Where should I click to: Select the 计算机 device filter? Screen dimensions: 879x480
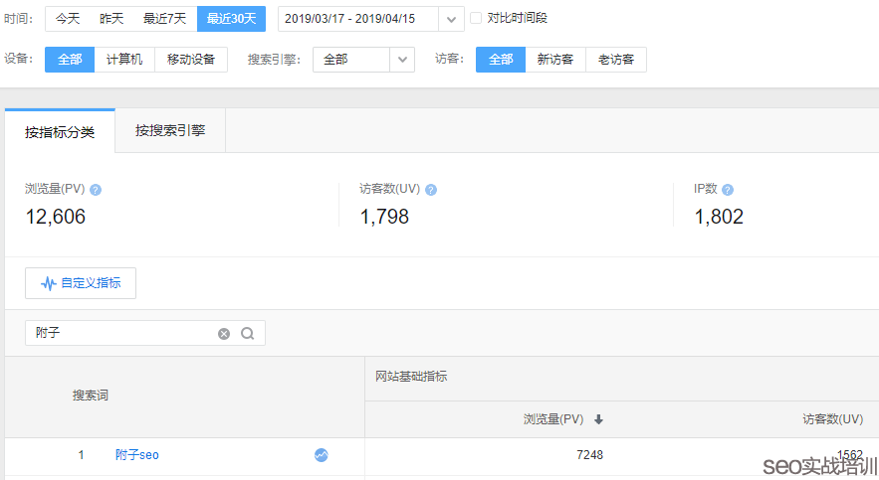pyautogui.click(x=124, y=60)
